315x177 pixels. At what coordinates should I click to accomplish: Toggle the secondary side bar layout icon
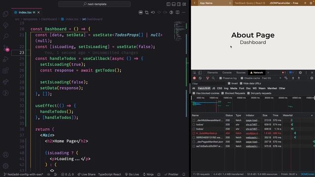179,4
